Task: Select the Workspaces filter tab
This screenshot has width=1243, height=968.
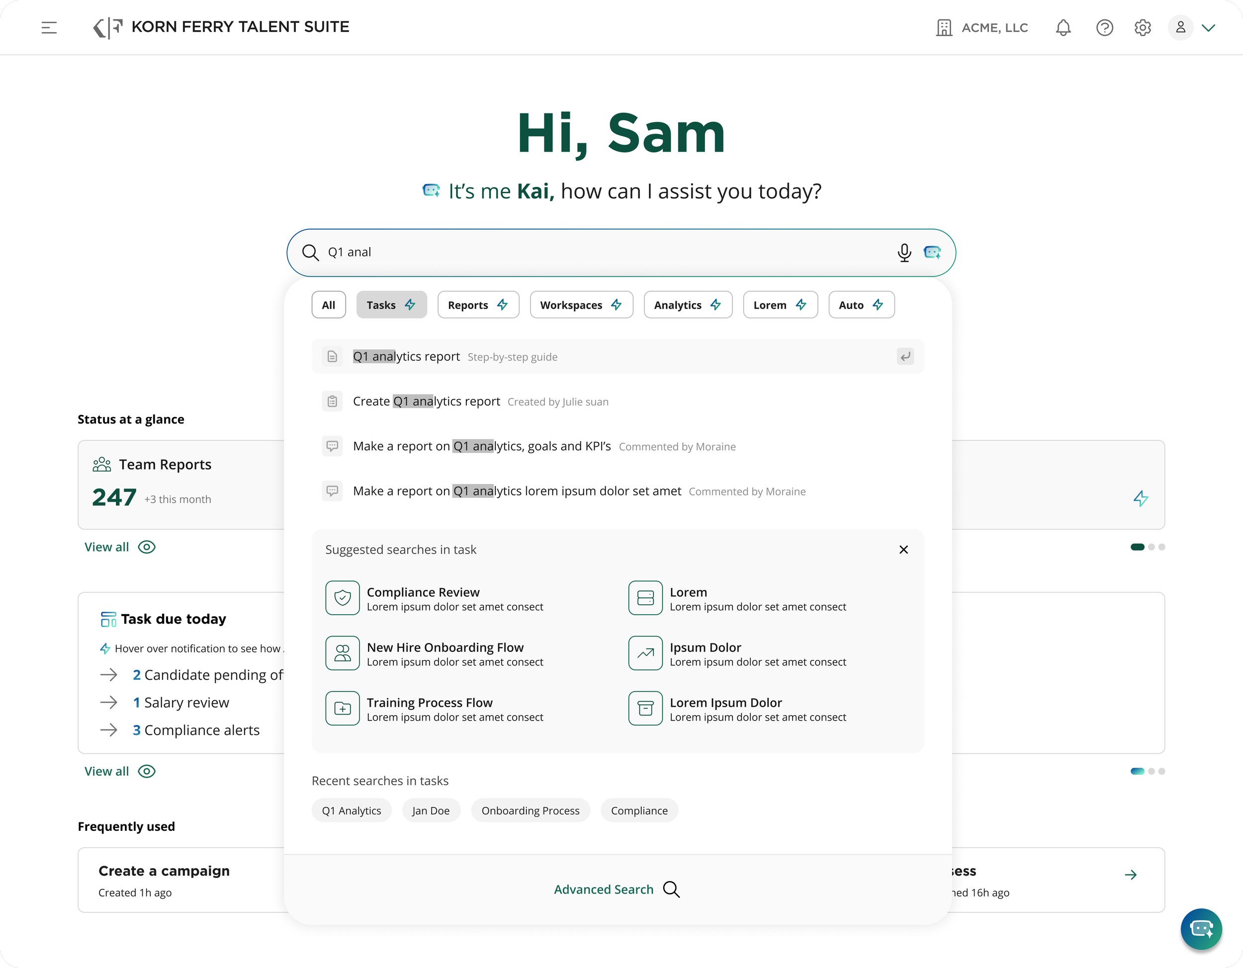Action: (581, 305)
